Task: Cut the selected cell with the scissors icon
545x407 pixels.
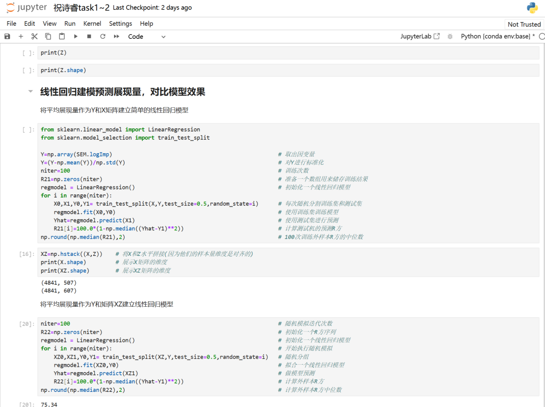Action: tap(34, 36)
